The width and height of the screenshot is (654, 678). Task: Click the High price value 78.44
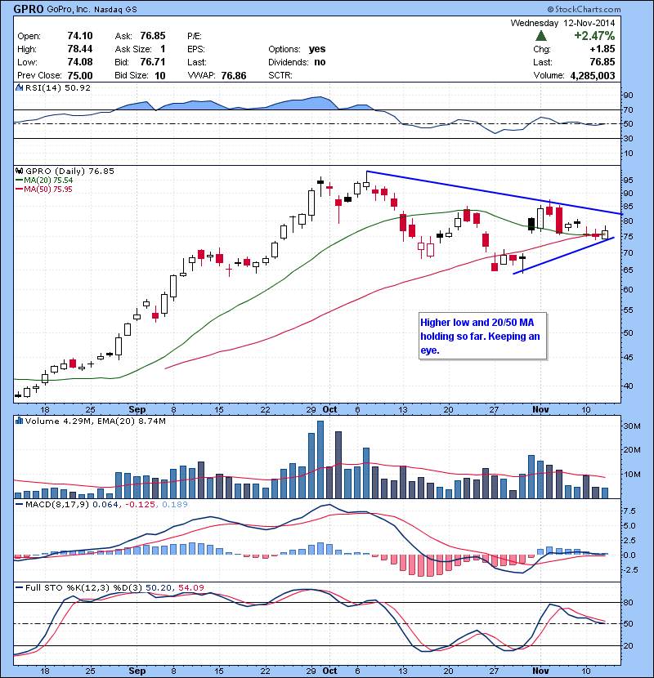click(80, 49)
